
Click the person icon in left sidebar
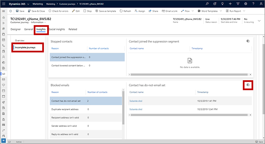tap(4, 57)
